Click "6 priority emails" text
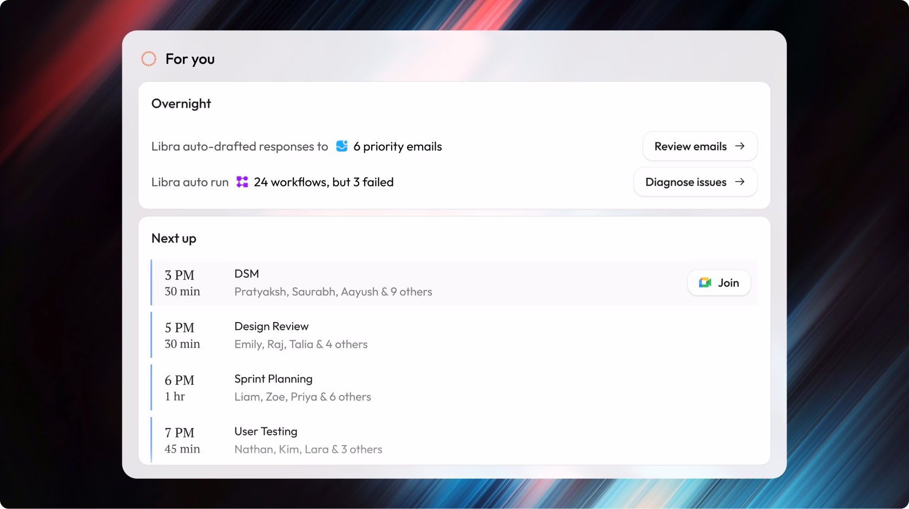The height and width of the screenshot is (509, 909). [398, 146]
